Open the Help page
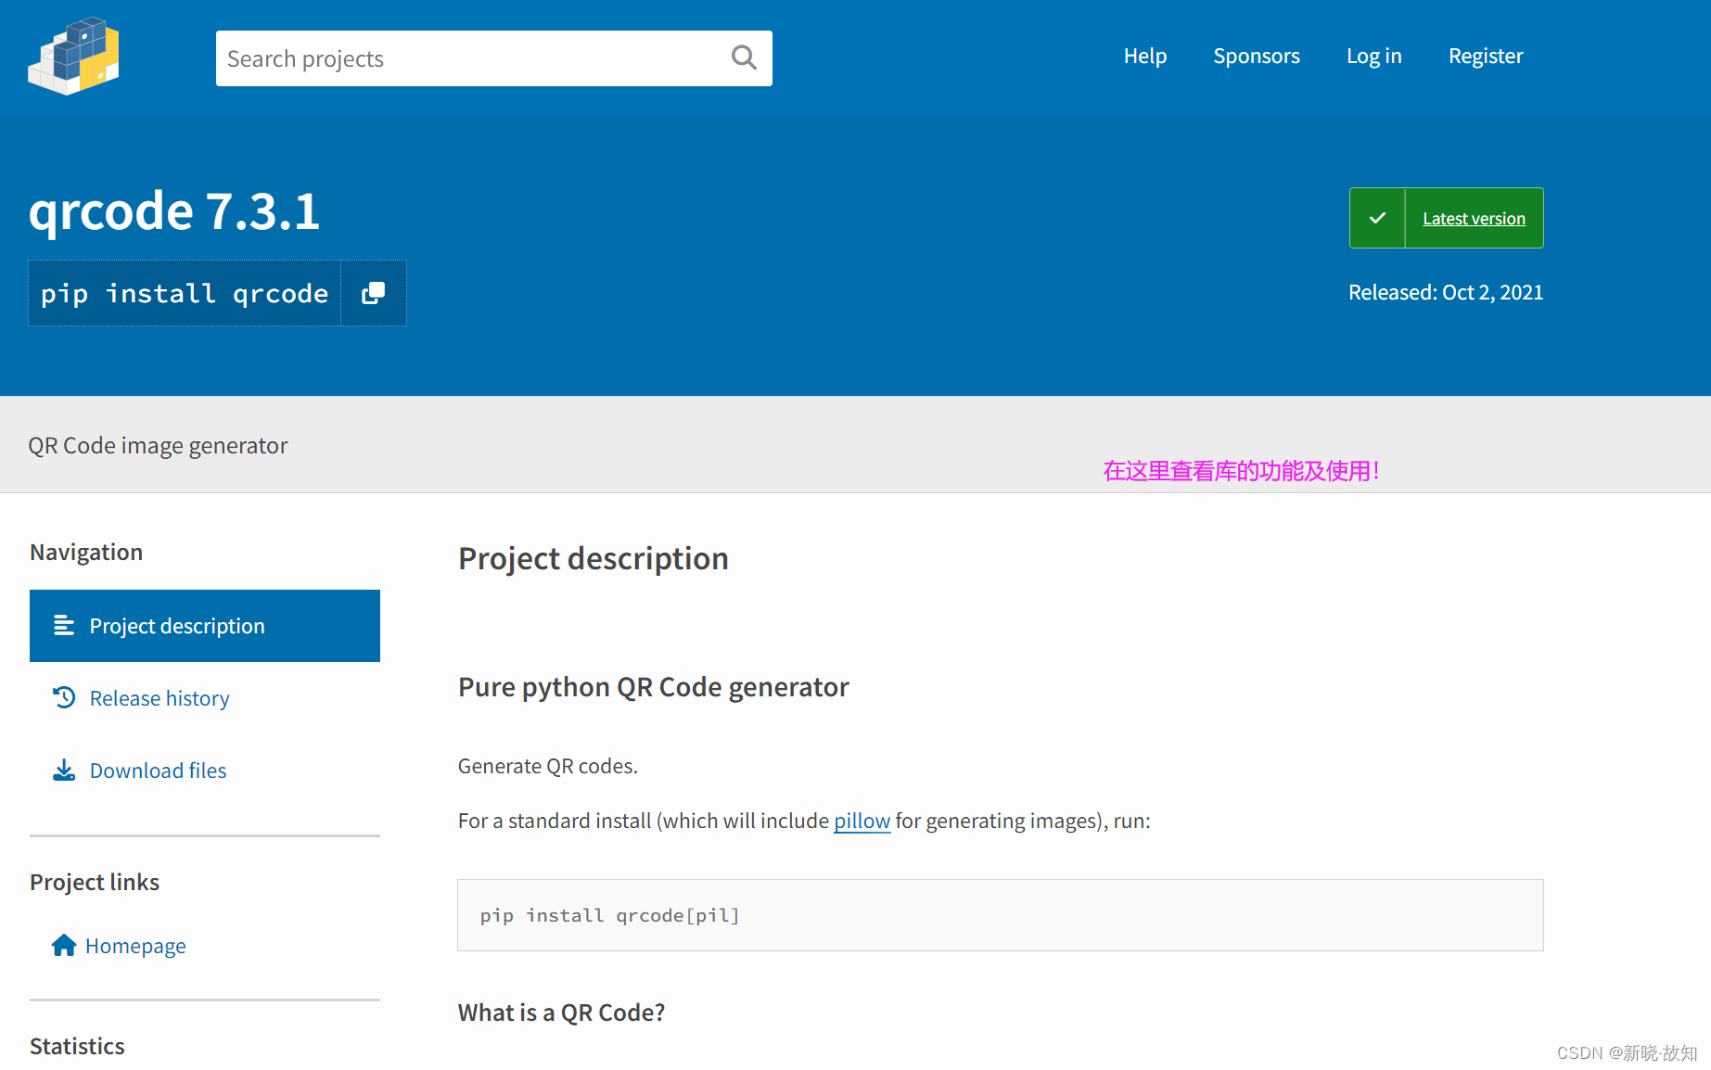The image size is (1711, 1070). click(1144, 56)
